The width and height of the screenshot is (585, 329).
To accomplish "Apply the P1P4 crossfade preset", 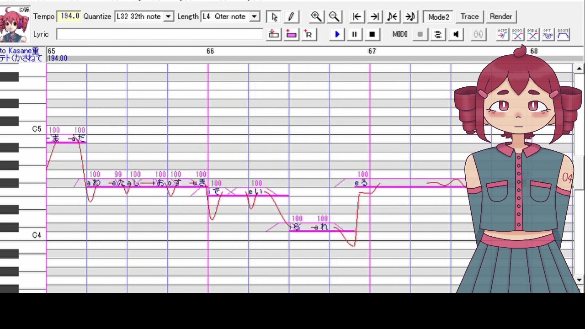I will tap(532, 34).
